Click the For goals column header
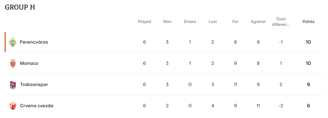Screen dimensions: 328x118 (x=235, y=22)
